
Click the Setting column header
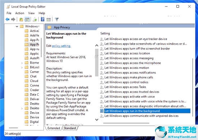coord(105,33)
